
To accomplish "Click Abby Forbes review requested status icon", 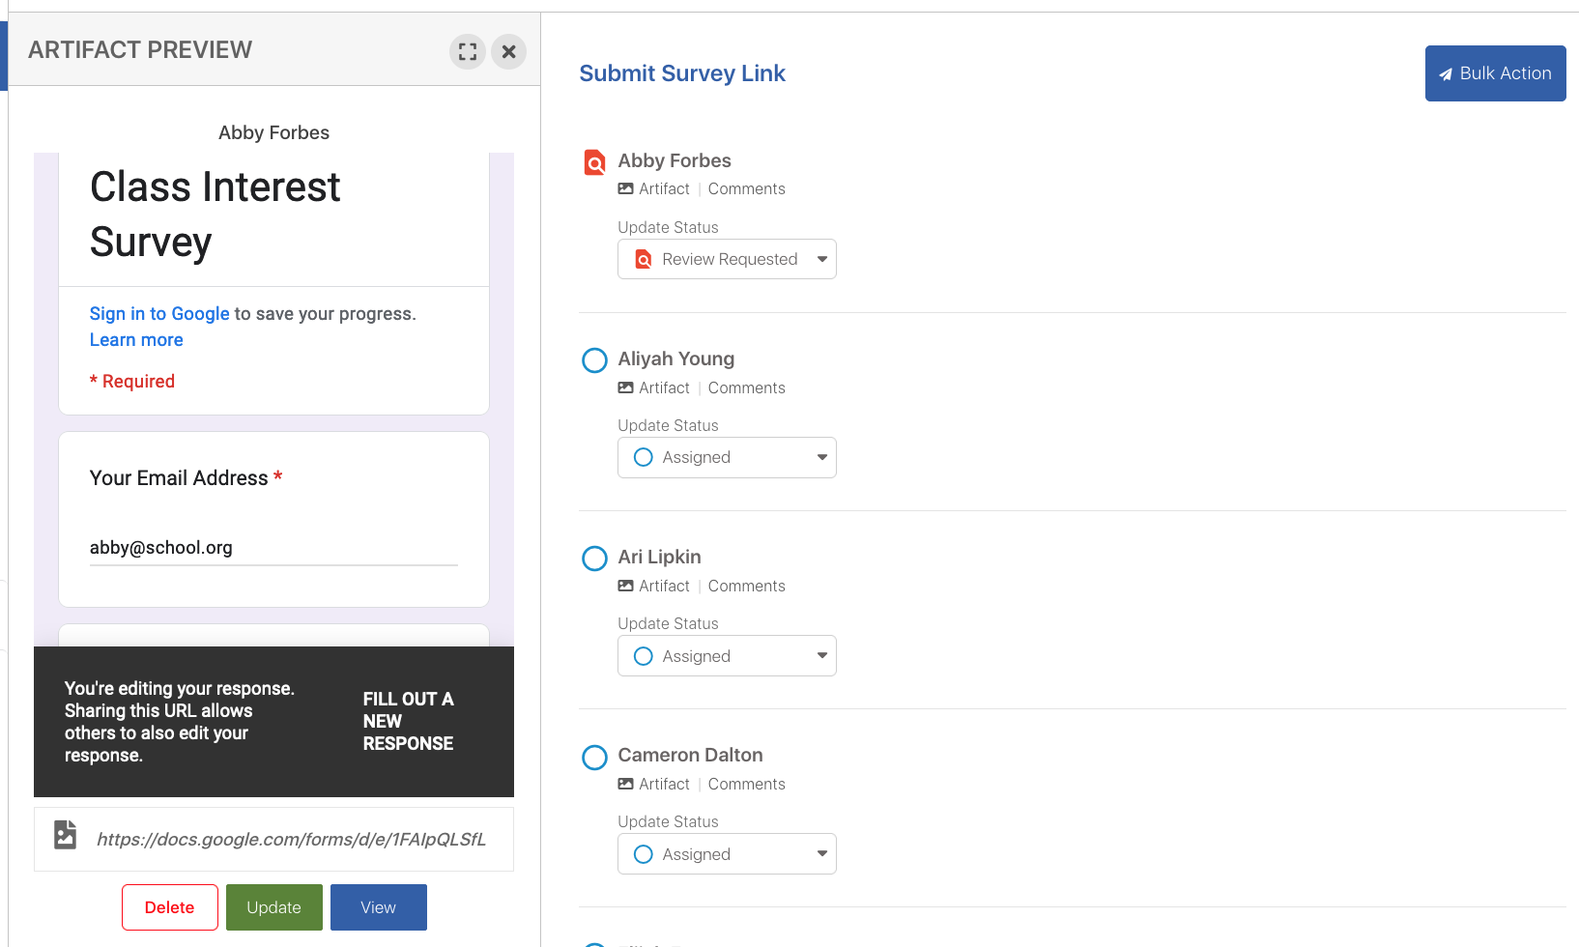I will pos(595,162).
